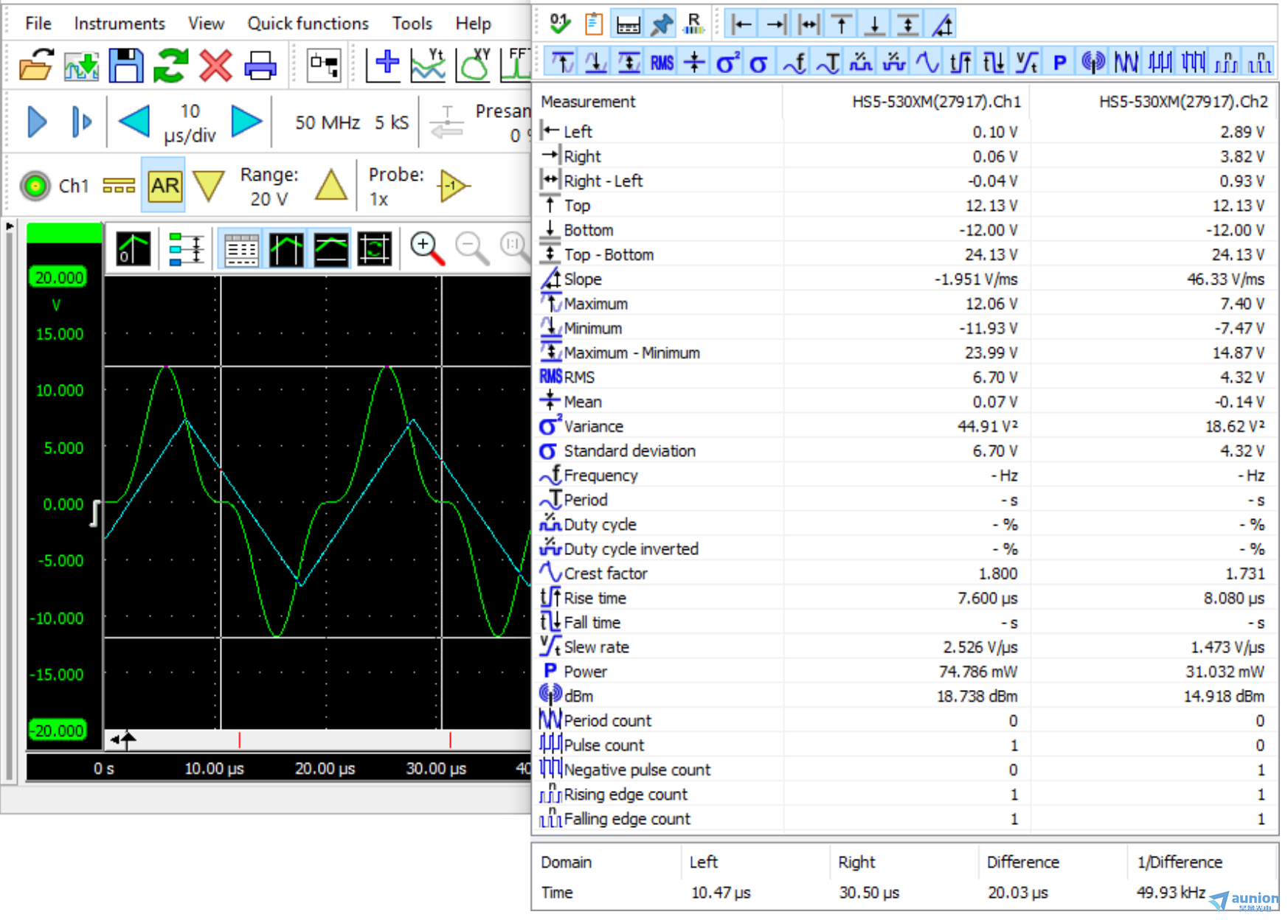The width and height of the screenshot is (1288, 920).
Task: Click the magnifier zoom in icon
Action: coord(427,248)
